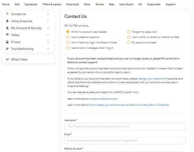Expand the Using Snapchat sidebar section
194x152 pixels.
pyautogui.click(x=48, y=21)
